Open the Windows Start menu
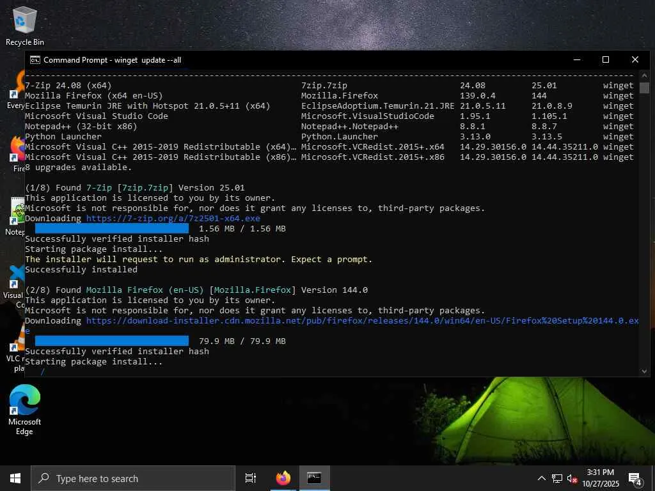 [15, 478]
